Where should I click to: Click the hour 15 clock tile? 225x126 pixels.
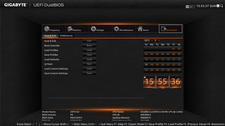pos(149,82)
